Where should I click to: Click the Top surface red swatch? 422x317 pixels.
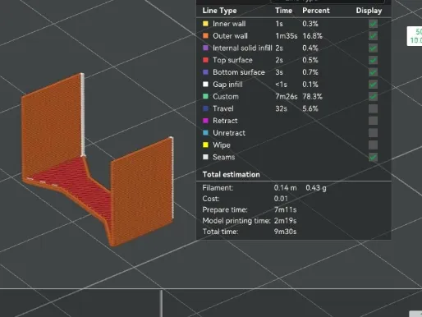point(205,60)
